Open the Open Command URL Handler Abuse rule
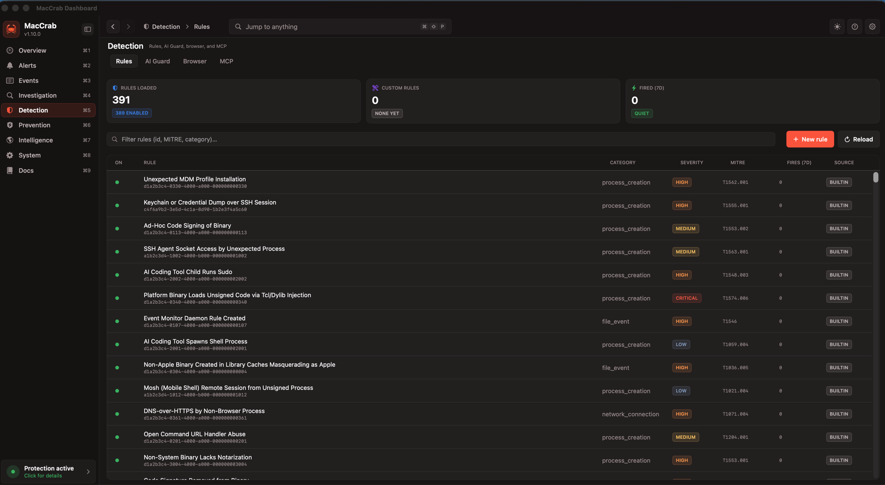The image size is (885, 485). (489, 437)
